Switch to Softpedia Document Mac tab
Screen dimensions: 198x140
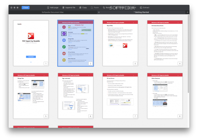tap(53, 12)
